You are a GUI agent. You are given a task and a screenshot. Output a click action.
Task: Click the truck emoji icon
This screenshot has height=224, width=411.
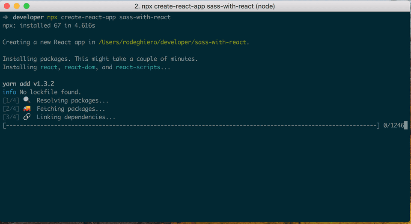(x=27, y=108)
